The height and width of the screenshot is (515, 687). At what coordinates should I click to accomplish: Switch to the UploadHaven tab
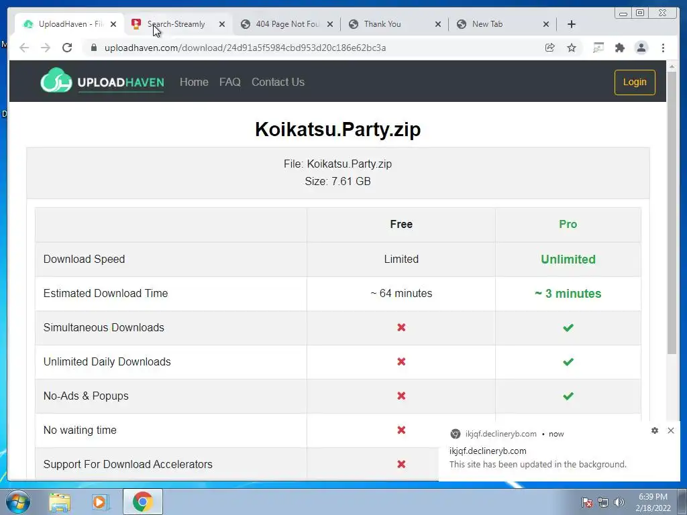click(x=69, y=24)
